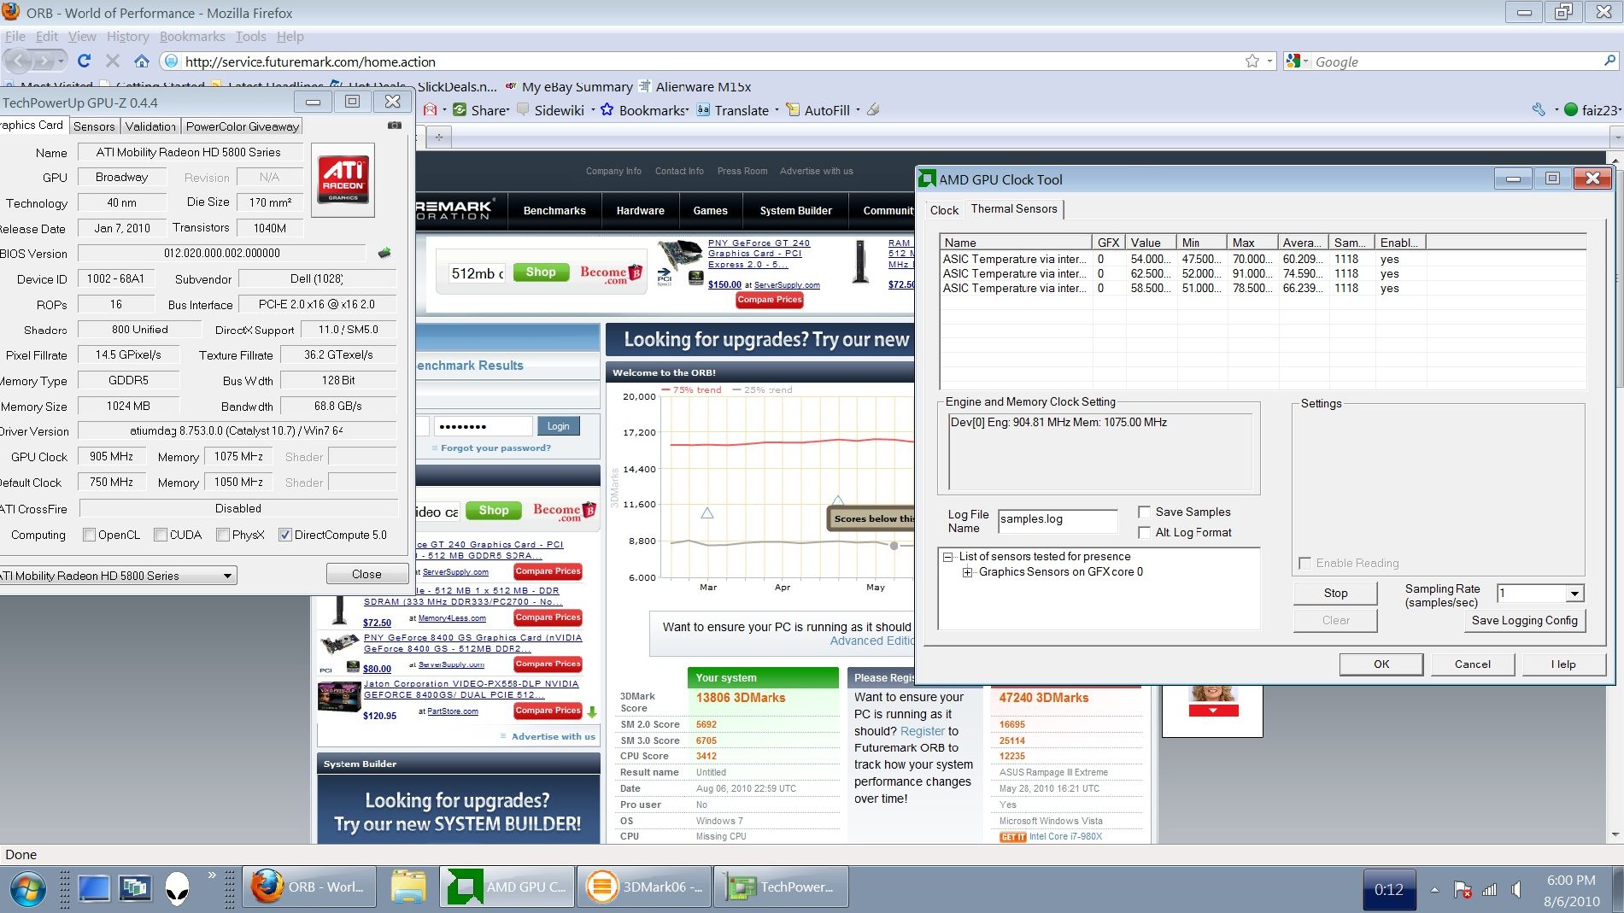Click the network signal tray icon
The image size is (1624, 913).
pyautogui.click(x=1489, y=890)
